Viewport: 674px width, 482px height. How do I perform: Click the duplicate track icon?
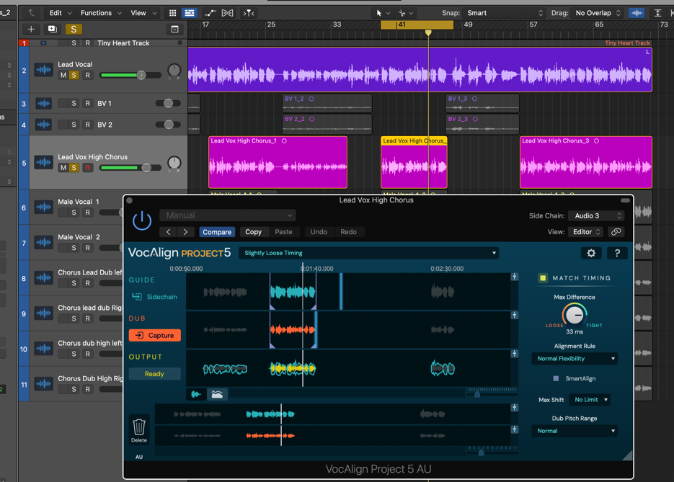pyautogui.click(x=52, y=30)
